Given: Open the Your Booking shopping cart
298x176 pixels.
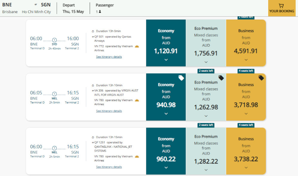Looking at the screenshot, I should coord(281,8).
